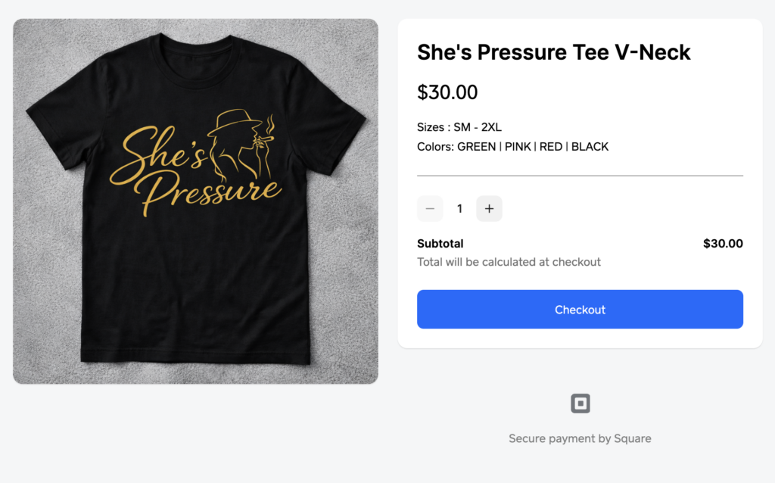Viewport: 775px width, 483px height.
Task: Click the minus quantity button
Action: (x=430, y=209)
